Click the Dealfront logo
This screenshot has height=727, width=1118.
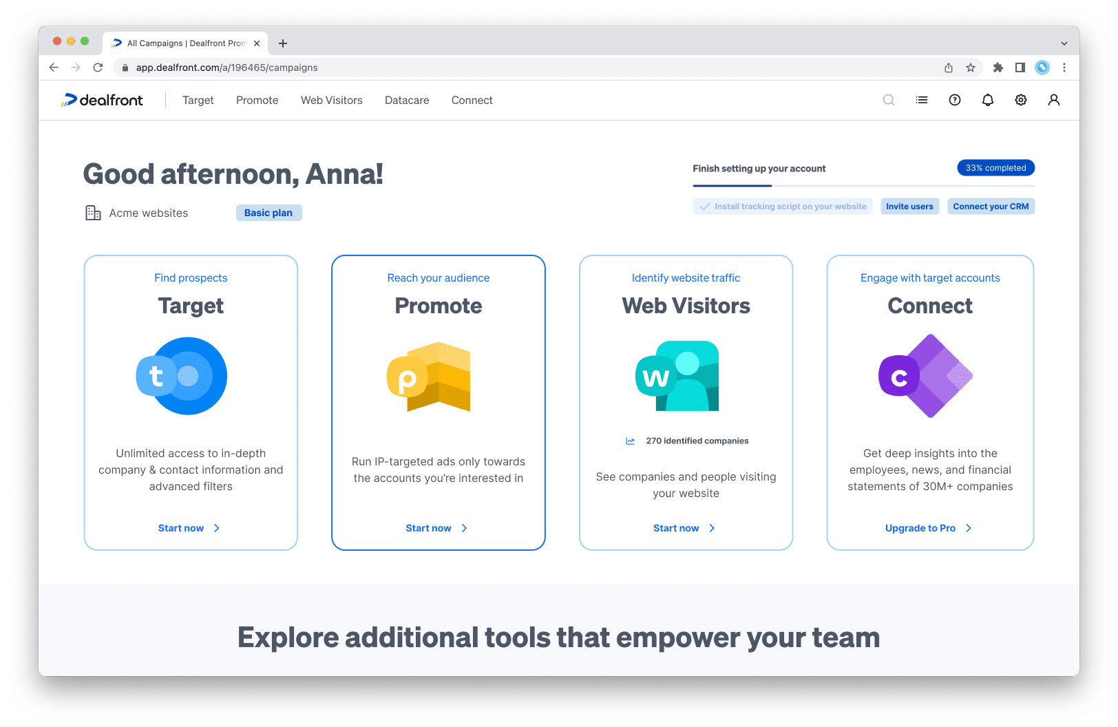tap(102, 100)
